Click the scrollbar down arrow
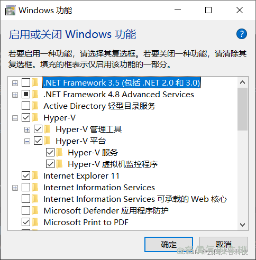The height and width of the screenshot is (260, 256). coord(243,225)
